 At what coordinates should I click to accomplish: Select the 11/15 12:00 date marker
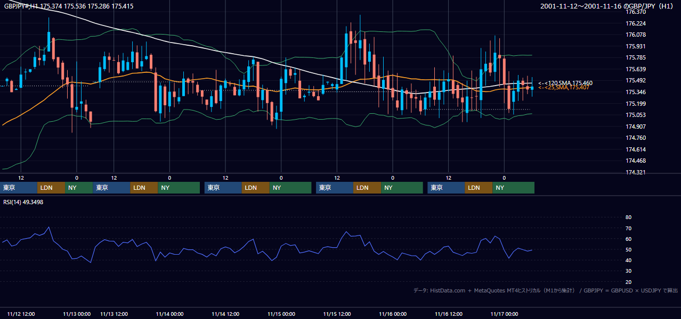pyautogui.click(x=337, y=314)
